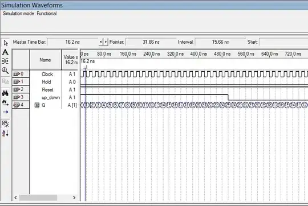Click the 400.0 ns timeline mark

click(x=198, y=54)
